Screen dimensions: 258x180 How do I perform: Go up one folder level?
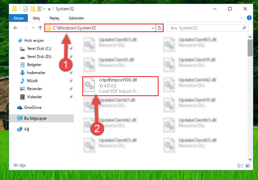[x=40, y=28]
